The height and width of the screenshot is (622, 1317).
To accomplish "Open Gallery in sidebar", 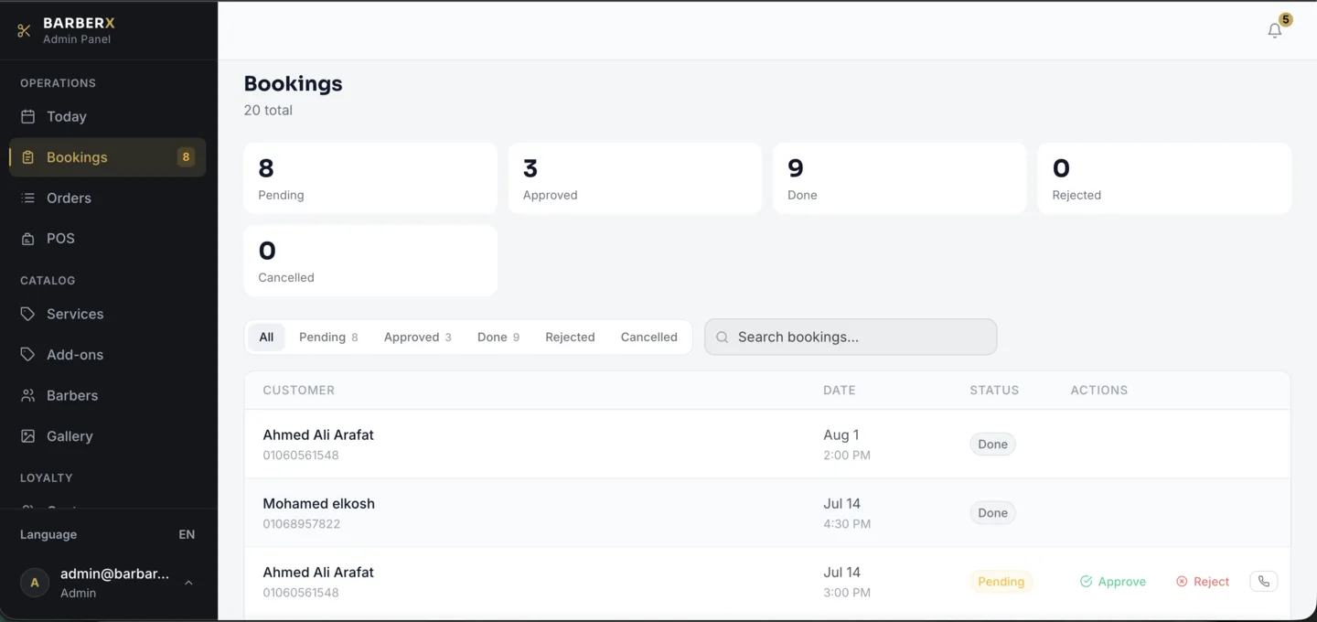I will (x=107, y=436).
